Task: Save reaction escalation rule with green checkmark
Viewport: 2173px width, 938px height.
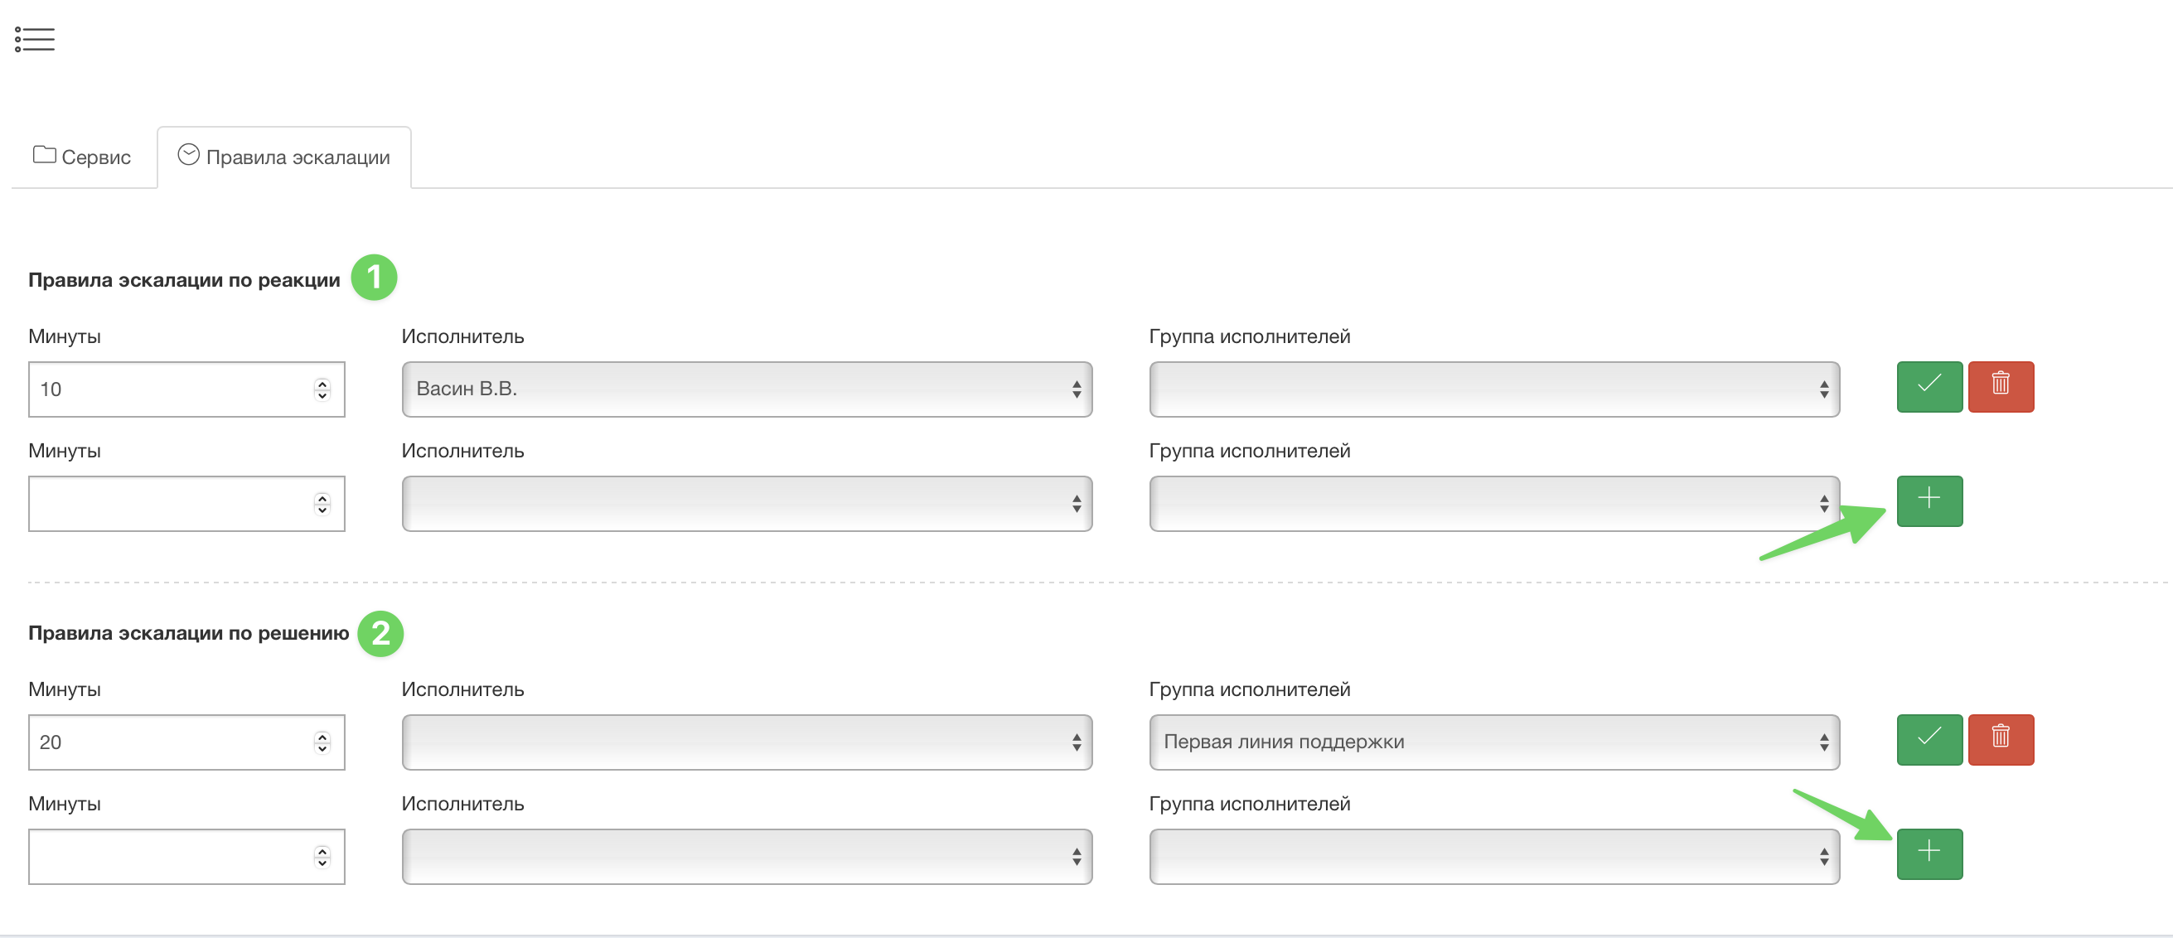Action: [1929, 386]
